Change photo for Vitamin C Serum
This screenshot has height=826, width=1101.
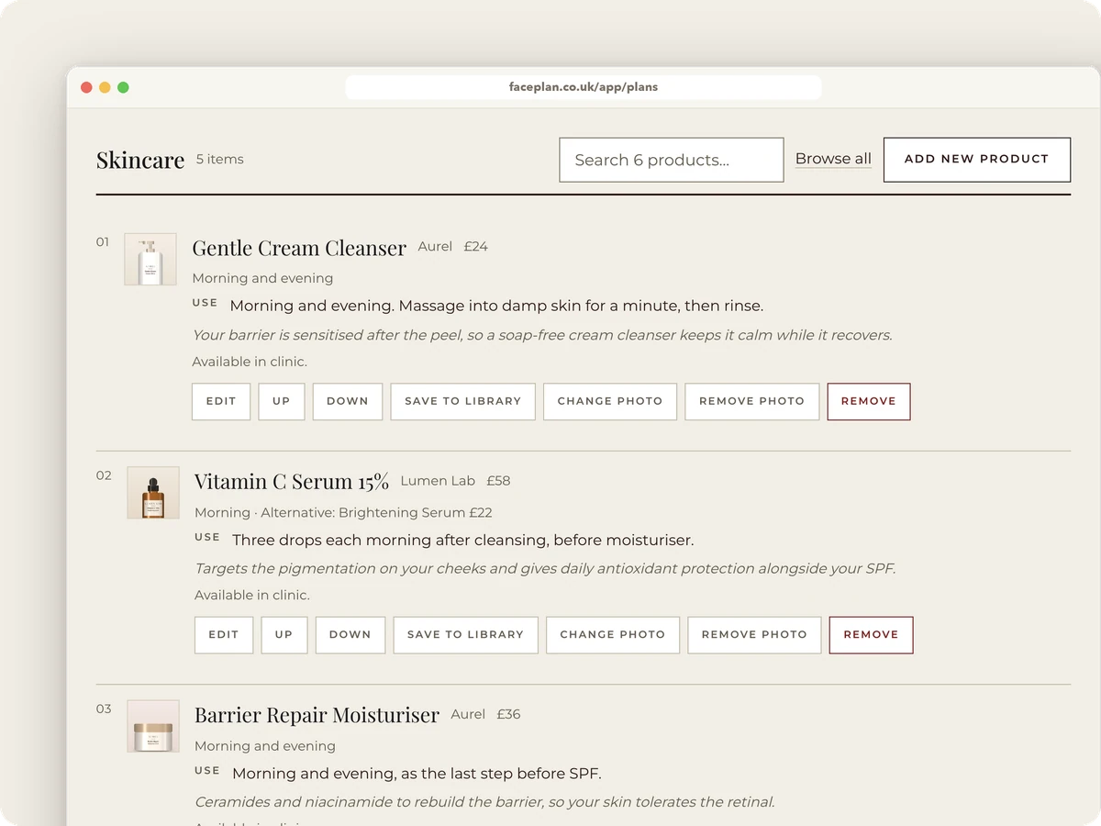[613, 635]
